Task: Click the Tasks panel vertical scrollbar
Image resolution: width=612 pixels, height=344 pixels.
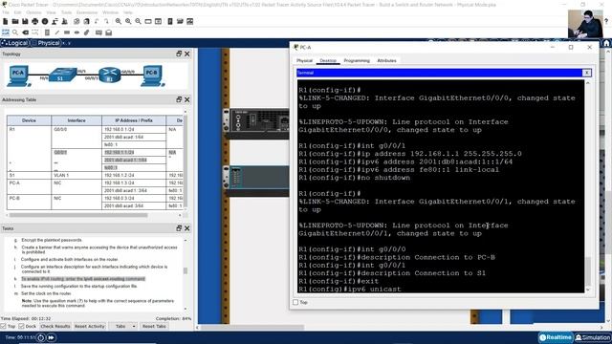Action: pos(185,270)
